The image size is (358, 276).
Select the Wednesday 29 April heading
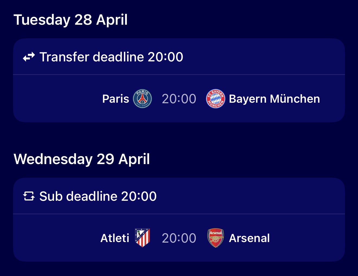pos(82,159)
